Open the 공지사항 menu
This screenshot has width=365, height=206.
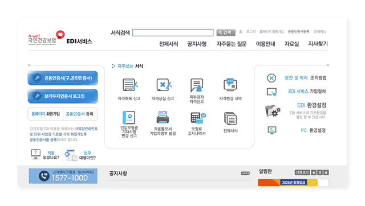197,44
